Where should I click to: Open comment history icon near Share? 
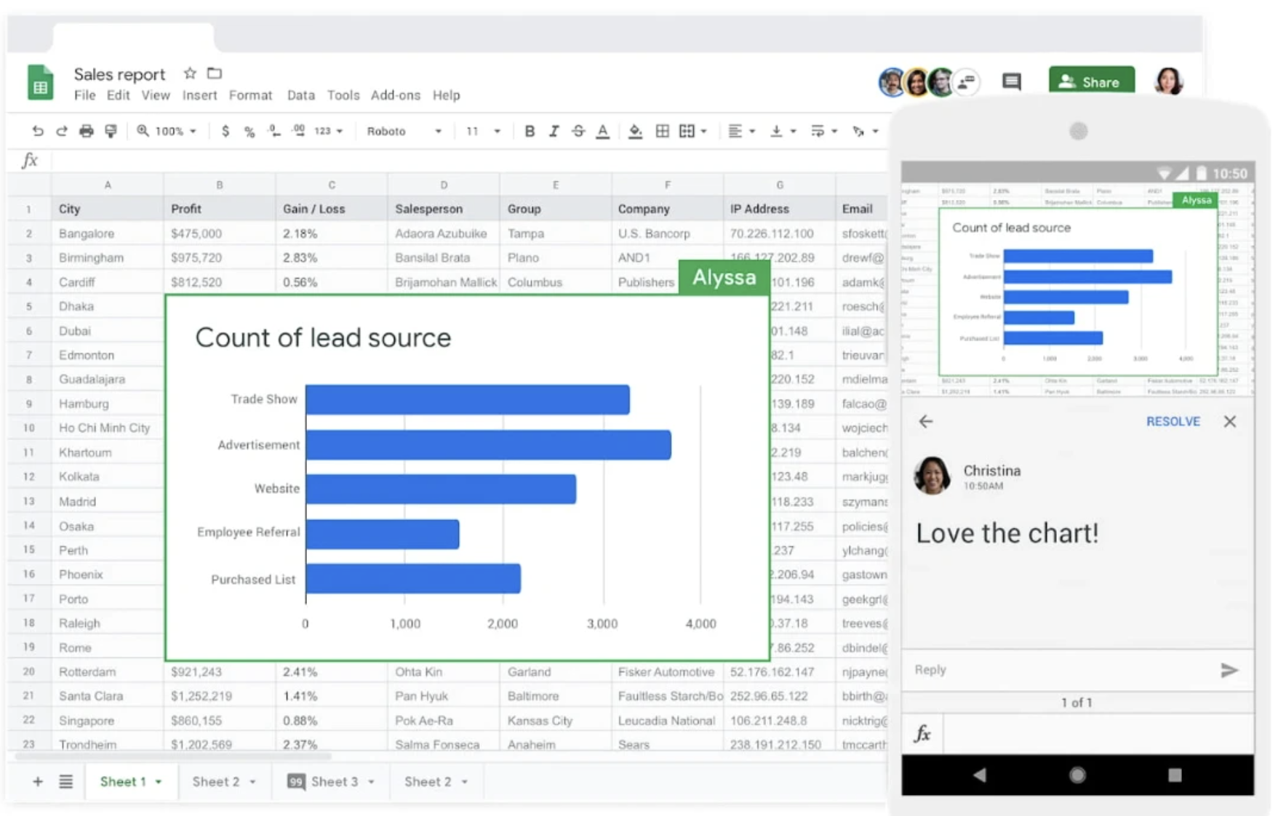tap(1011, 81)
